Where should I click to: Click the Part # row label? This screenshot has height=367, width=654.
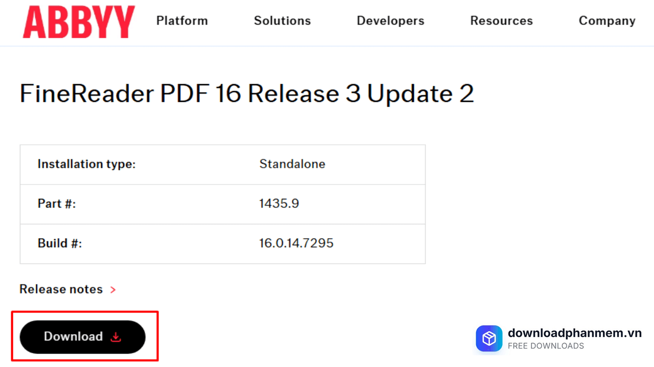tap(57, 203)
